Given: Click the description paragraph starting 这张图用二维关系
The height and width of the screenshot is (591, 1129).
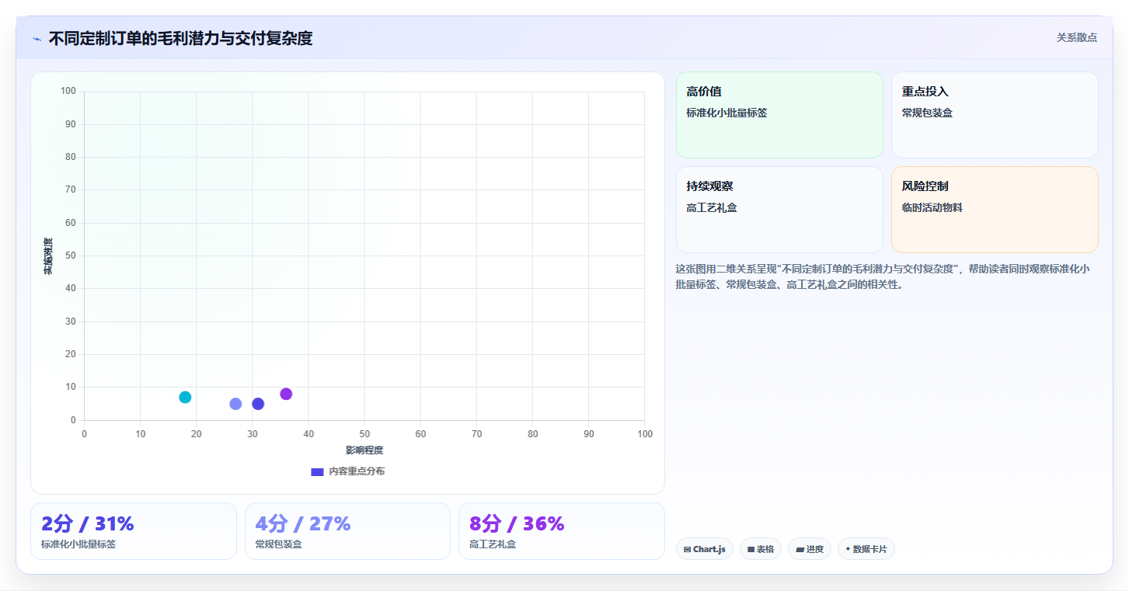Looking at the screenshot, I should coord(883,276).
